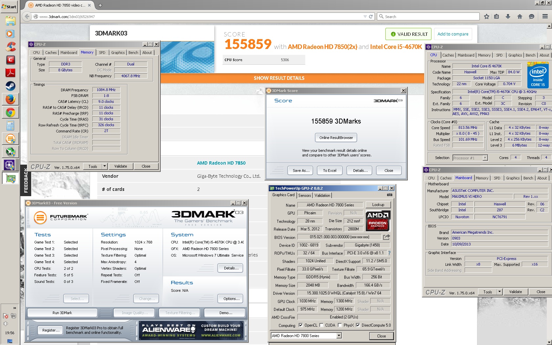The image size is (552, 345).
Task: Open the Processor #1 selection dropdown
Action: pos(470,158)
